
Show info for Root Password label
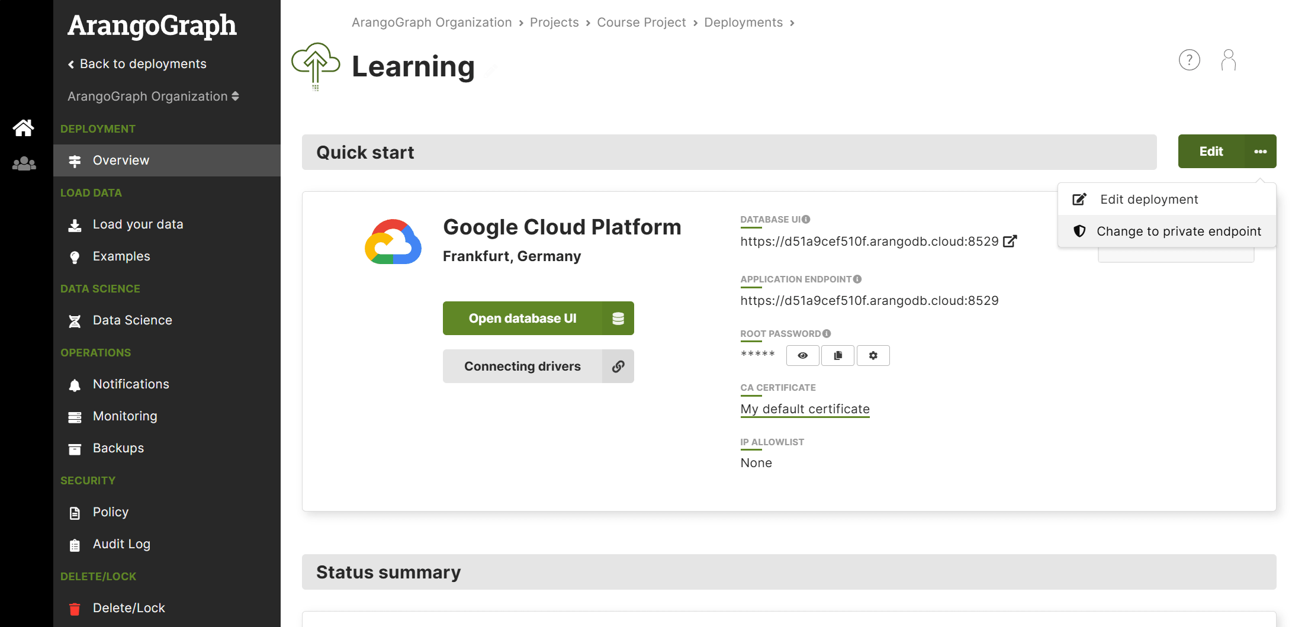click(x=827, y=333)
